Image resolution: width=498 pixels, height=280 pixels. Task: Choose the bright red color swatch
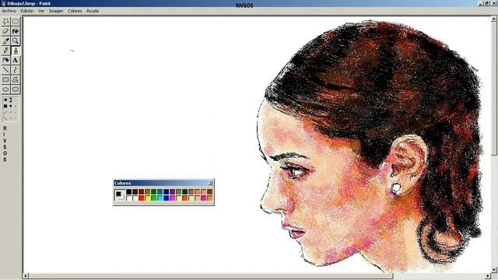click(142, 198)
